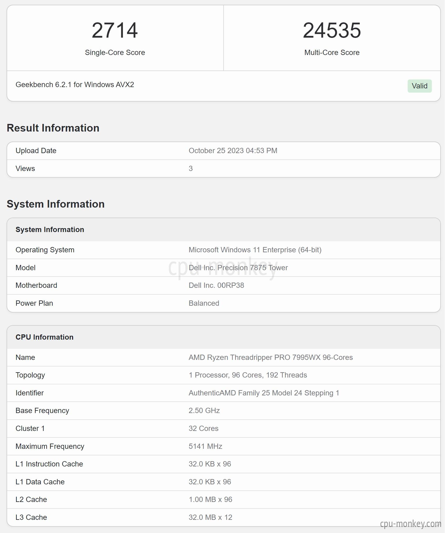Click the Cluster 1 label
This screenshot has width=445, height=533.
[30, 429]
